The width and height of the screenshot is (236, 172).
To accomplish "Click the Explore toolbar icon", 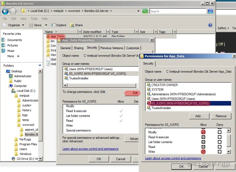I will pyautogui.click(x=59, y=25).
